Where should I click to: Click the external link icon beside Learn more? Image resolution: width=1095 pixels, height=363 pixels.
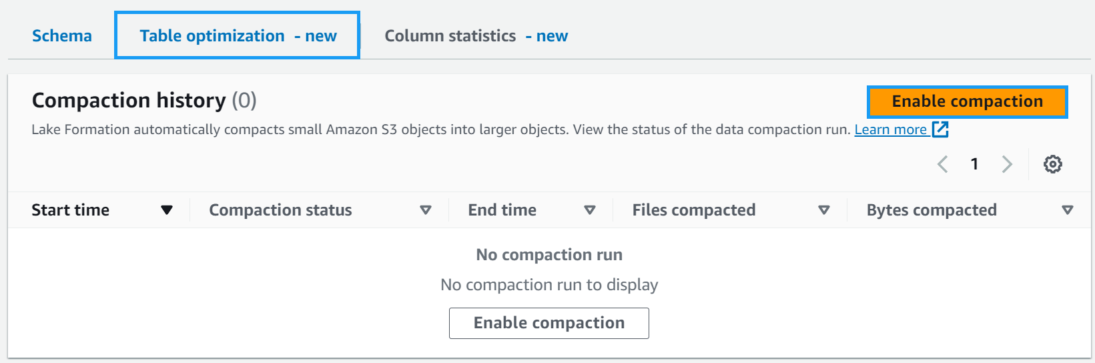[x=940, y=129]
